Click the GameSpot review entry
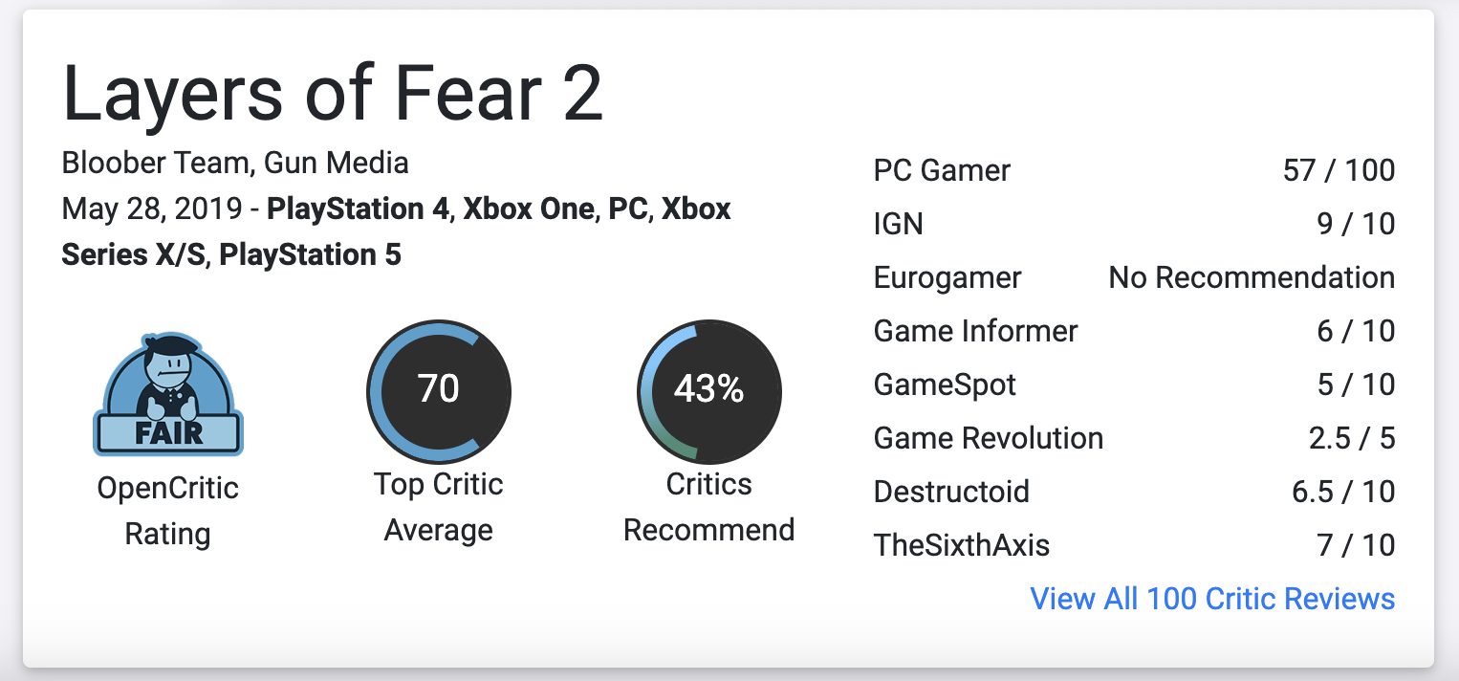Viewport: 1459px width, 681px height. [x=945, y=385]
